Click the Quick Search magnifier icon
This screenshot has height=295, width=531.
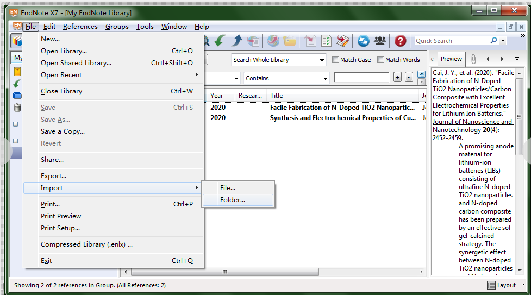493,41
